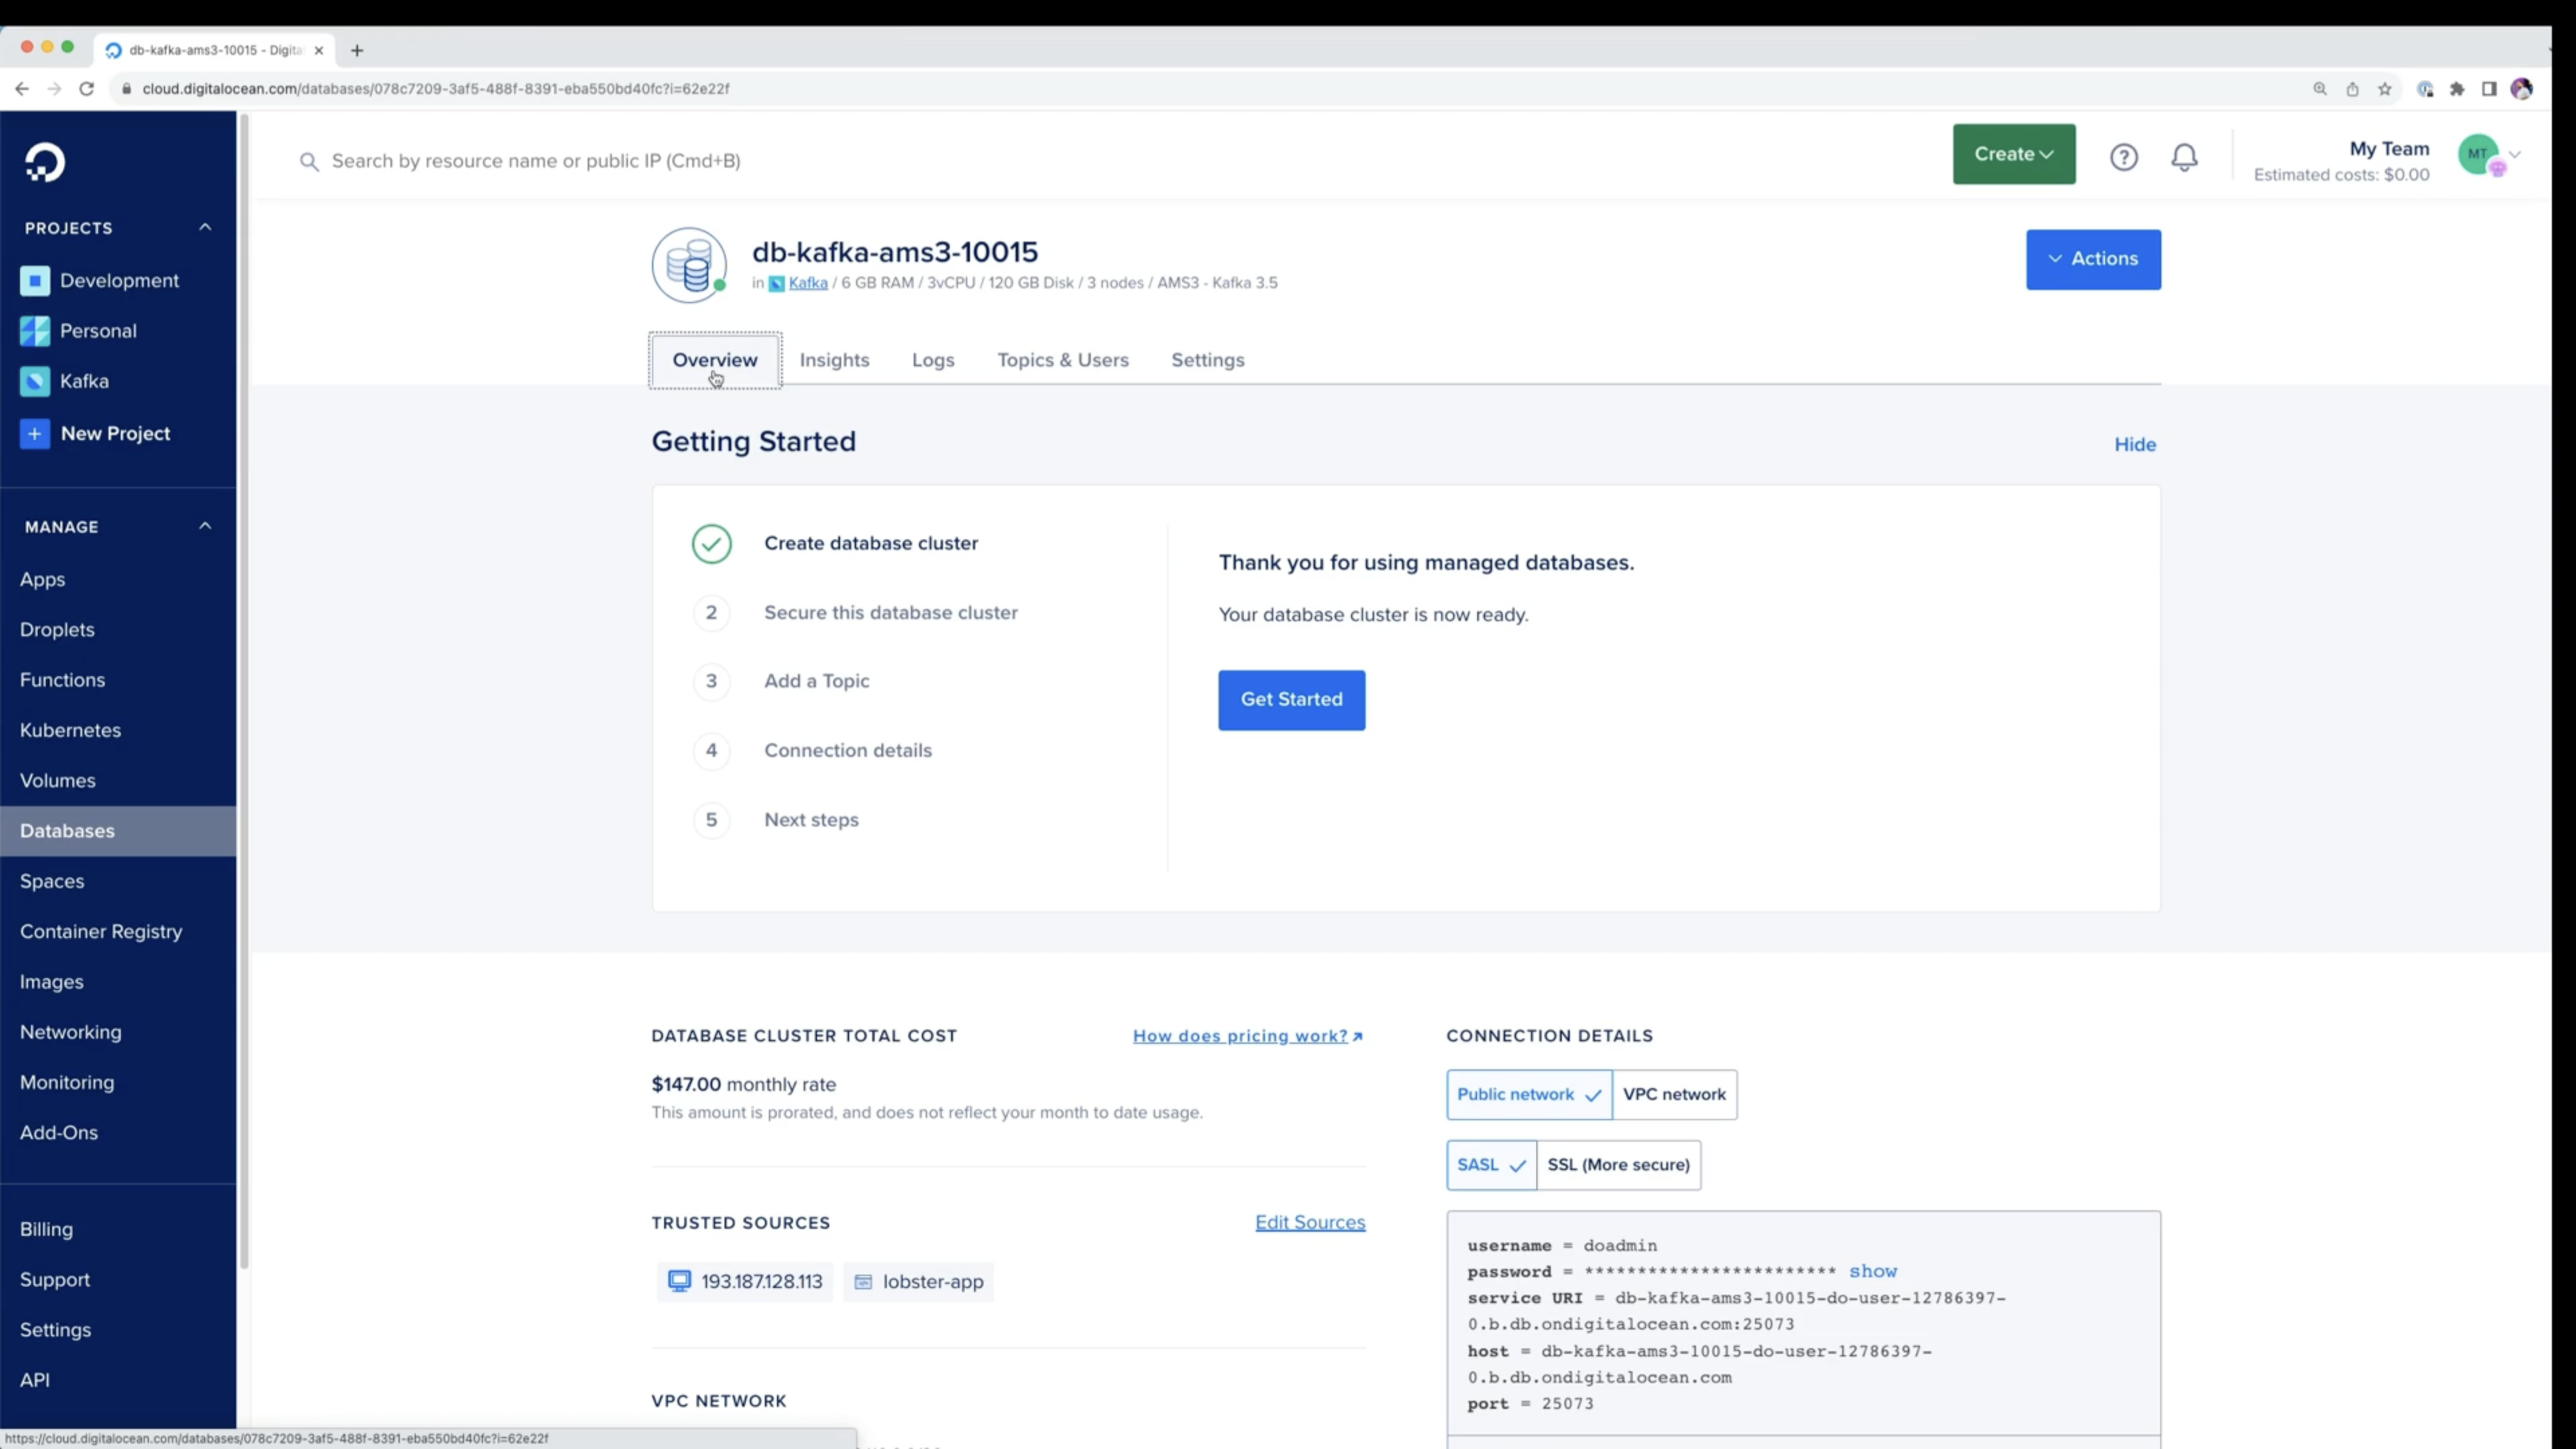Click the lobster-app trusted source icon

pos(864,1281)
